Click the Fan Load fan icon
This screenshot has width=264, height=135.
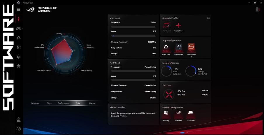click(169, 95)
